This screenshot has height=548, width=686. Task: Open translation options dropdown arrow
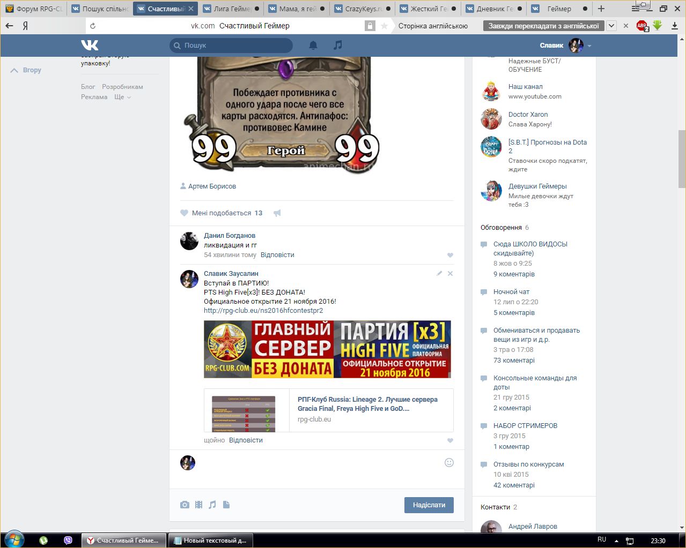click(611, 26)
